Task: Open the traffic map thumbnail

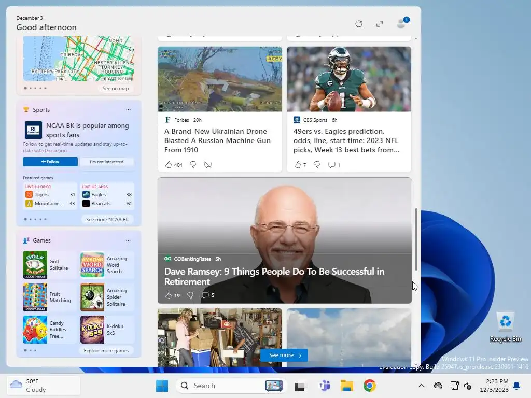Action: (x=79, y=59)
